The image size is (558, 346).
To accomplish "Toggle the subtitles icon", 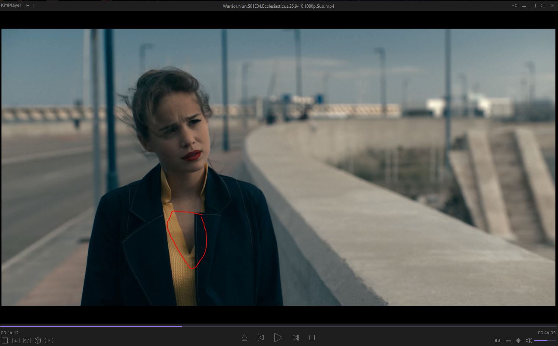I will (x=508, y=340).
